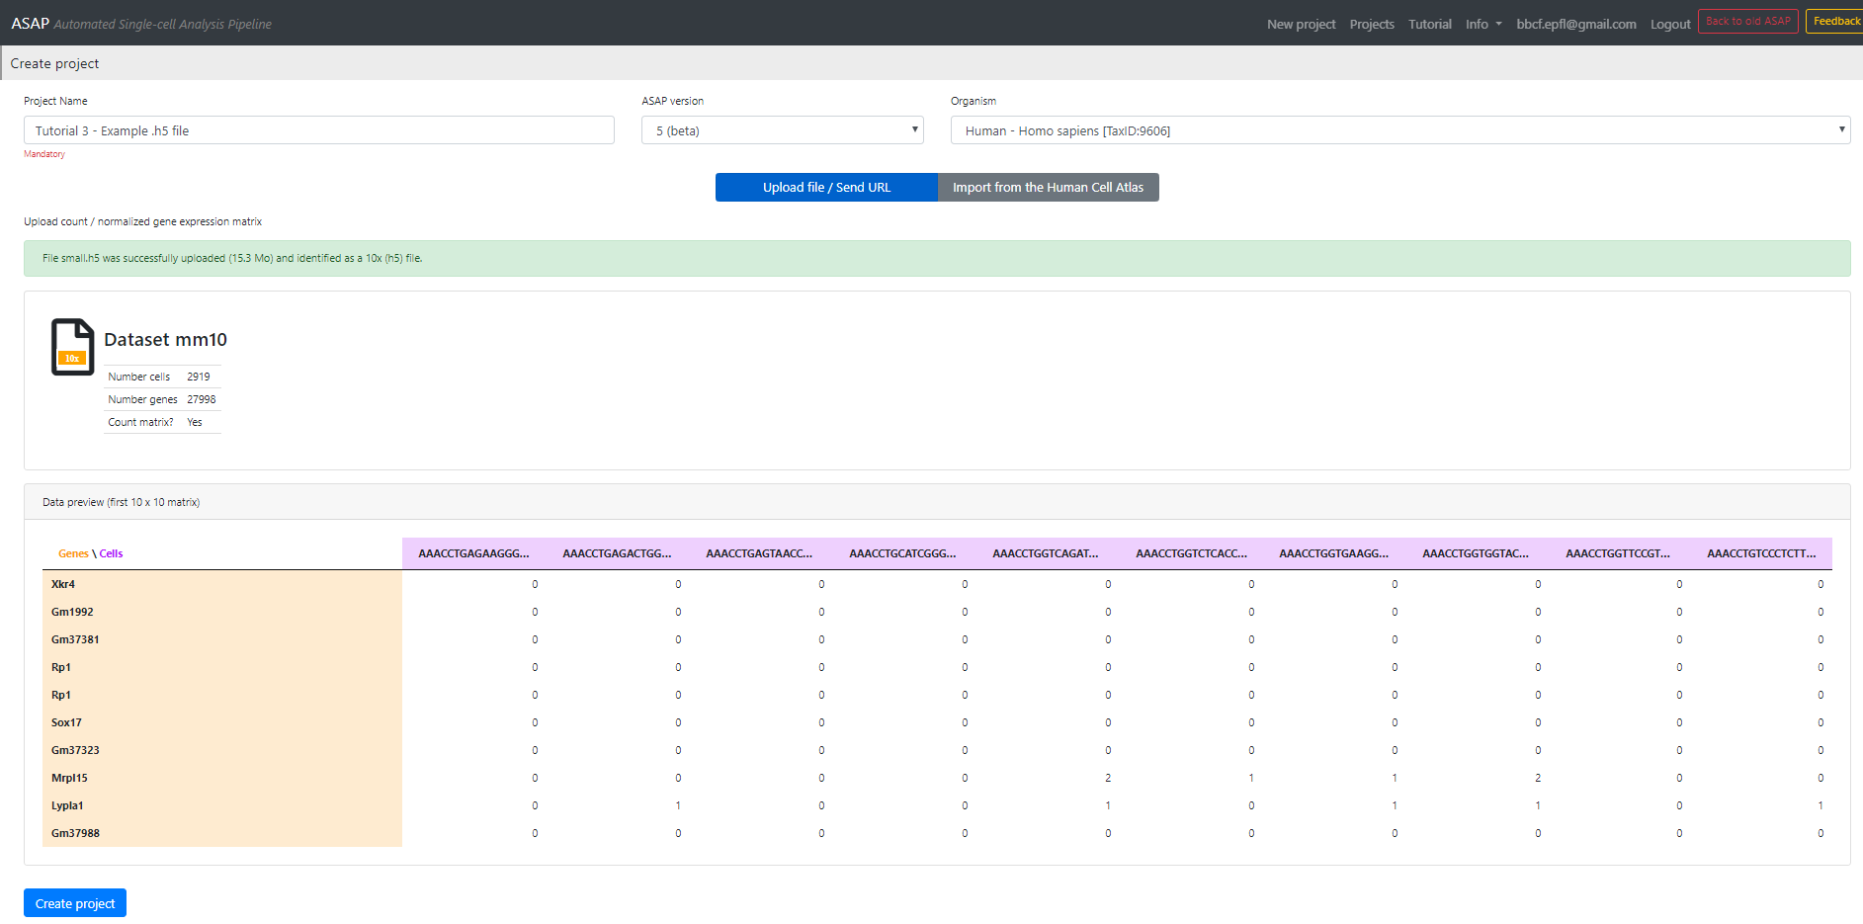Click the Back to old ASAP button

[1747, 22]
